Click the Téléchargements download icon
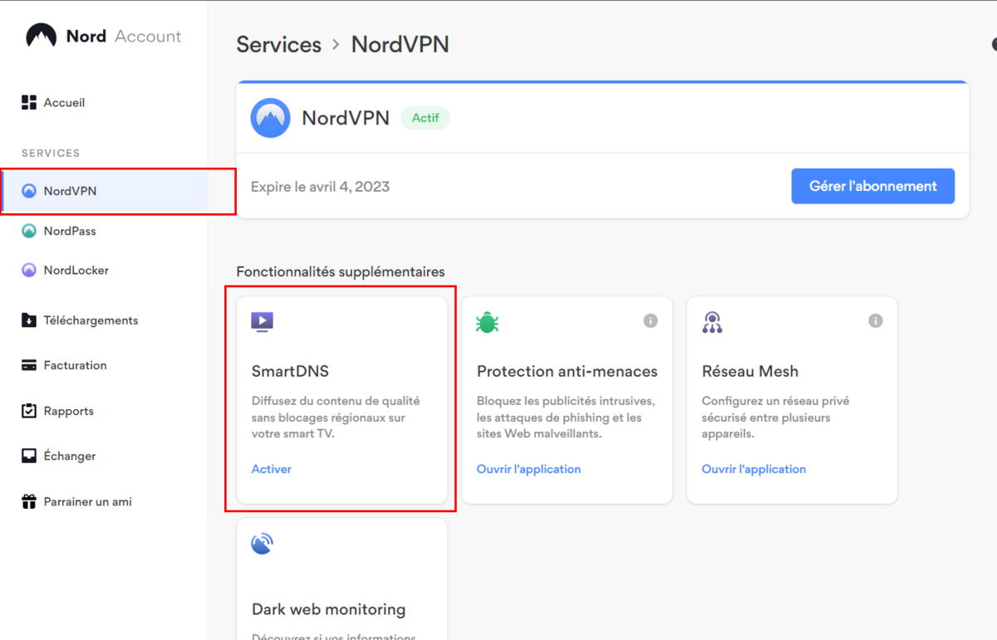 click(29, 320)
